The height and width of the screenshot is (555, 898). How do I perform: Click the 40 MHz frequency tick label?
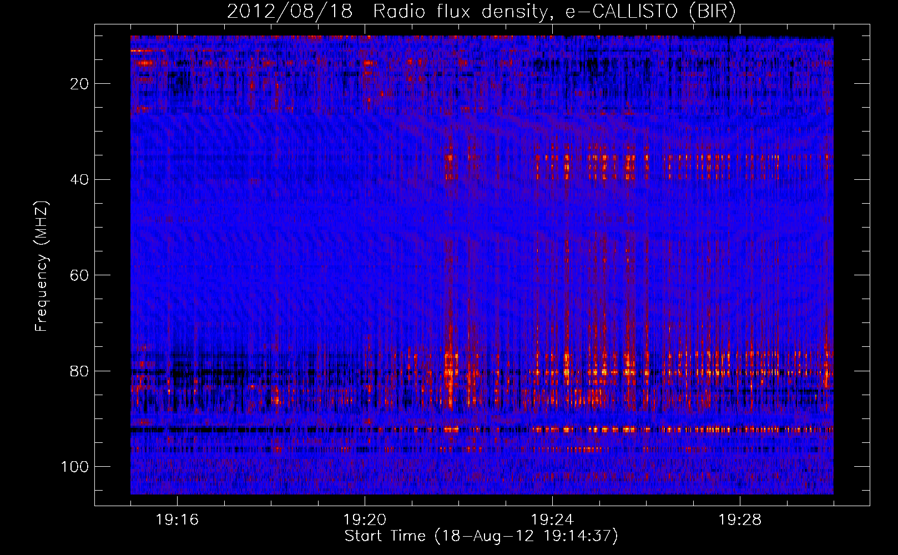click(80, 180)
